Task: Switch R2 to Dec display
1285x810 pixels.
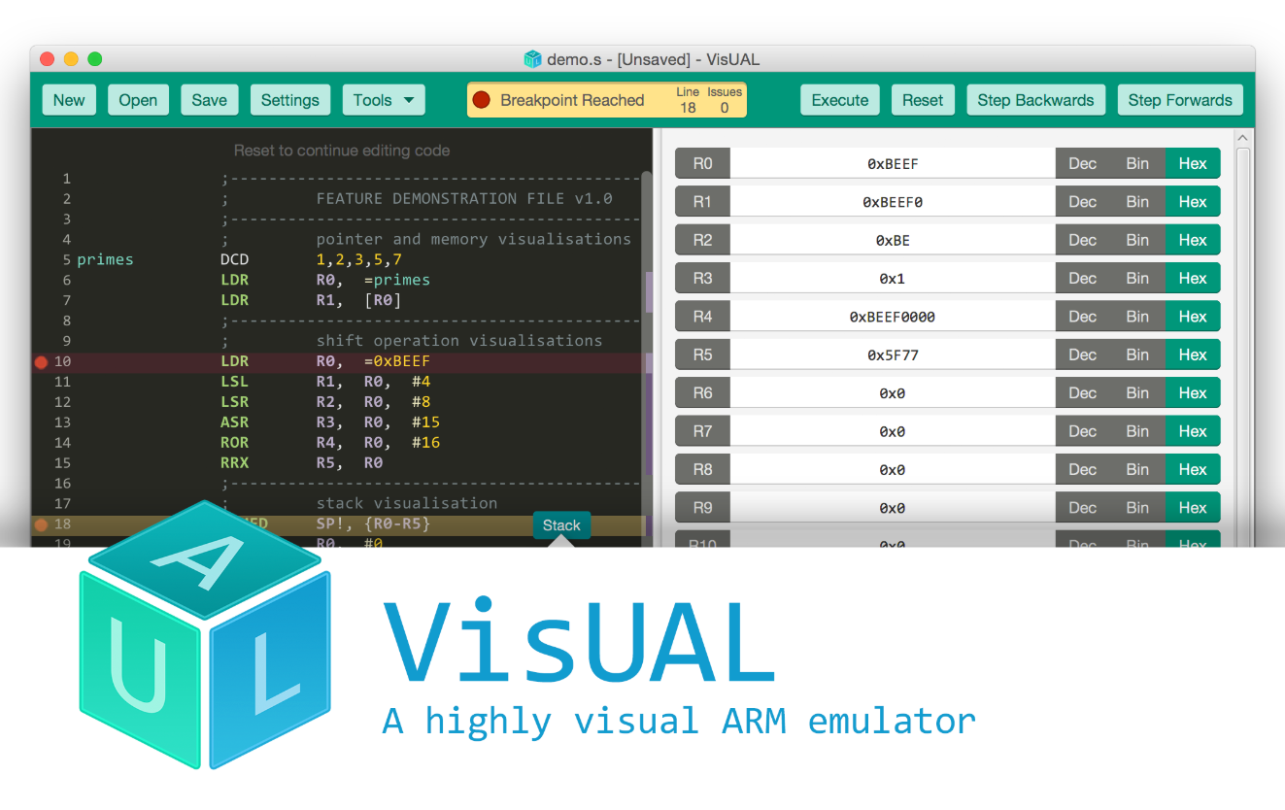Action: coord(1083,240)
